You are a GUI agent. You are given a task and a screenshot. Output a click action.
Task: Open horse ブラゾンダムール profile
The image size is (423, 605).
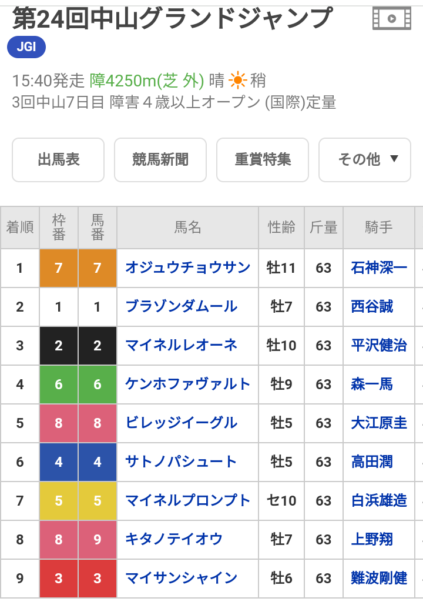coord(181,306)
